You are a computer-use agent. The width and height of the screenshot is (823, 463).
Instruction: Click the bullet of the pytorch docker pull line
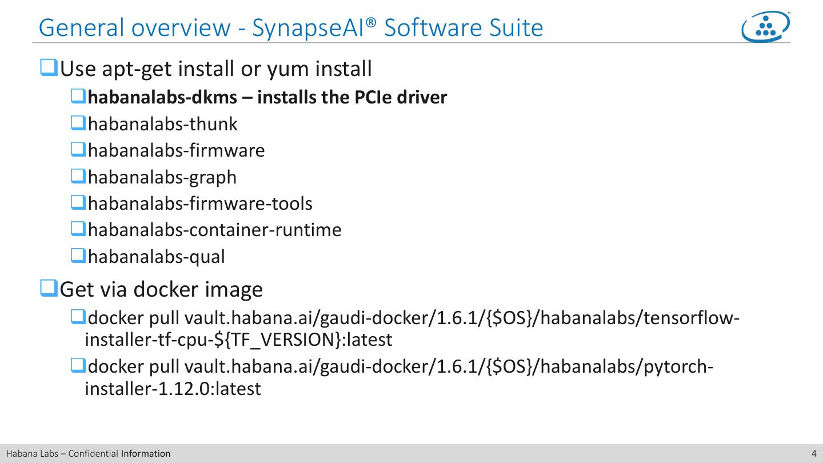click(78, 365)
